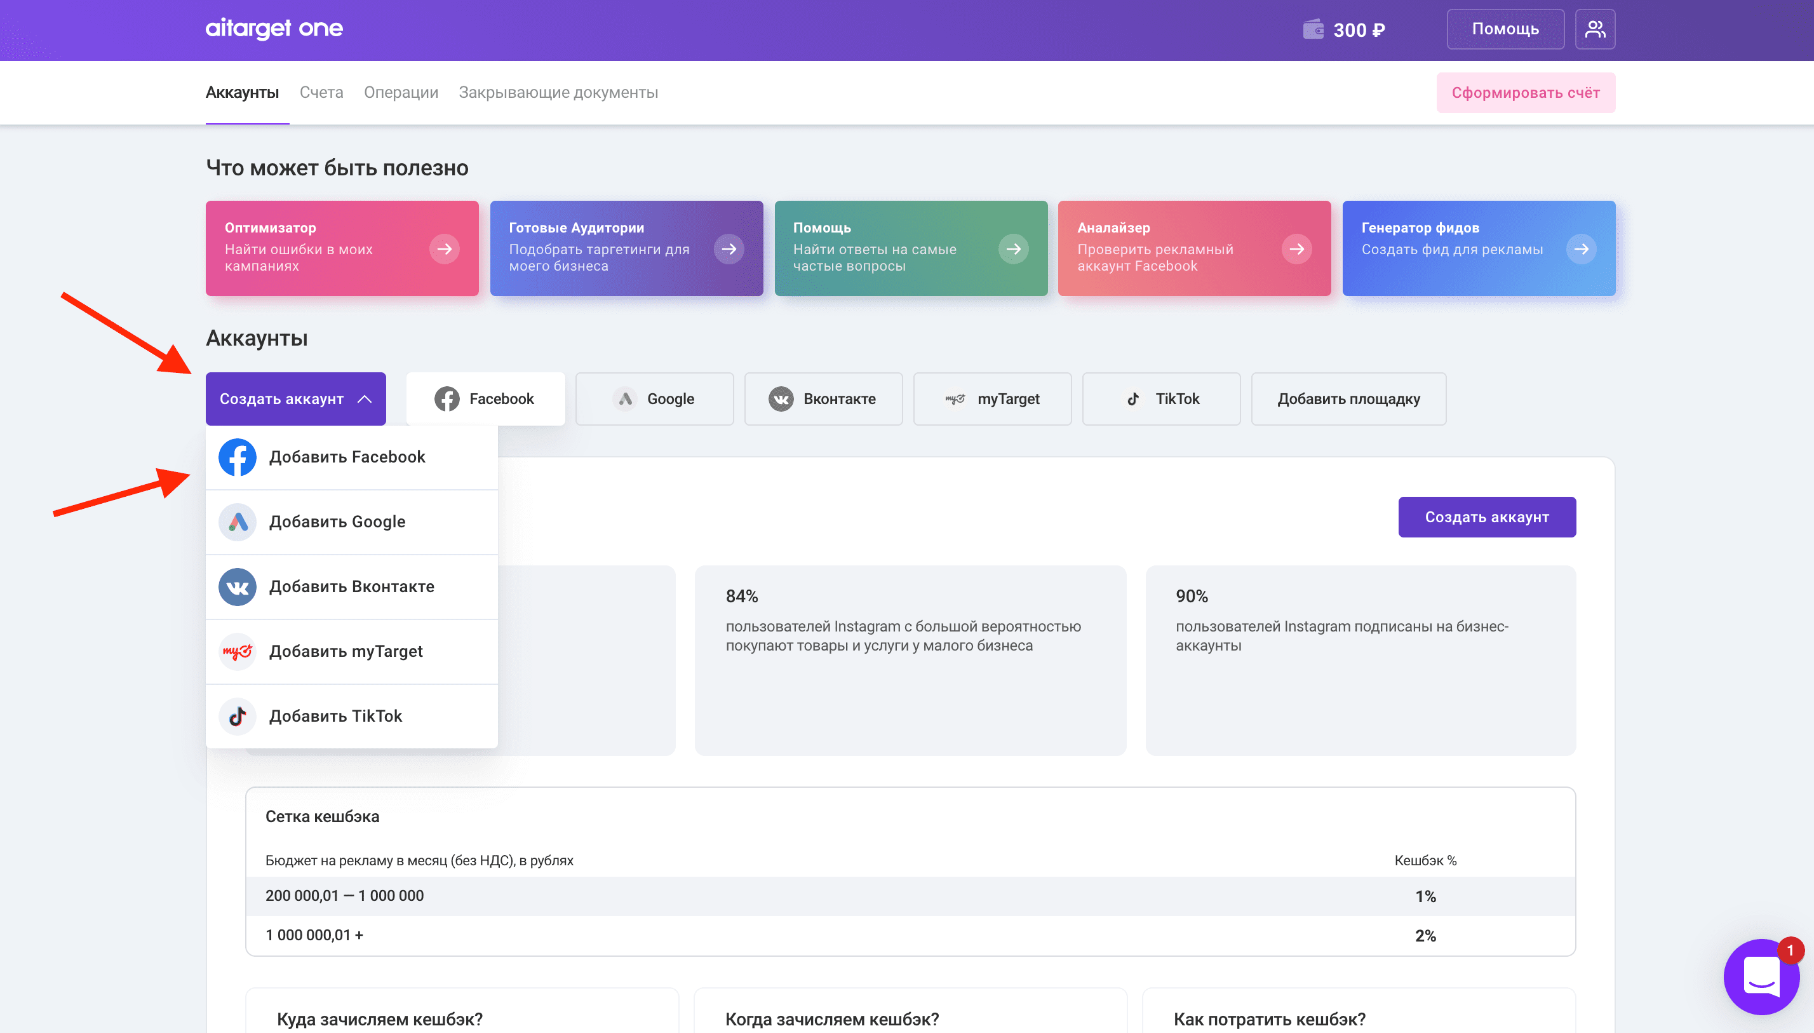The width and height of the screenshot is (1814, 1033).
Task: Switch to the Аккаунты tab
Action: tap(243, 92)
